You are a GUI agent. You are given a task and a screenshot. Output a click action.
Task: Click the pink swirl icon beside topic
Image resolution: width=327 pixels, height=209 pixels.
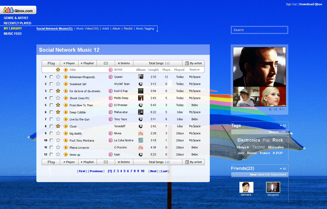pyautogui.click(x=111, y=154)
